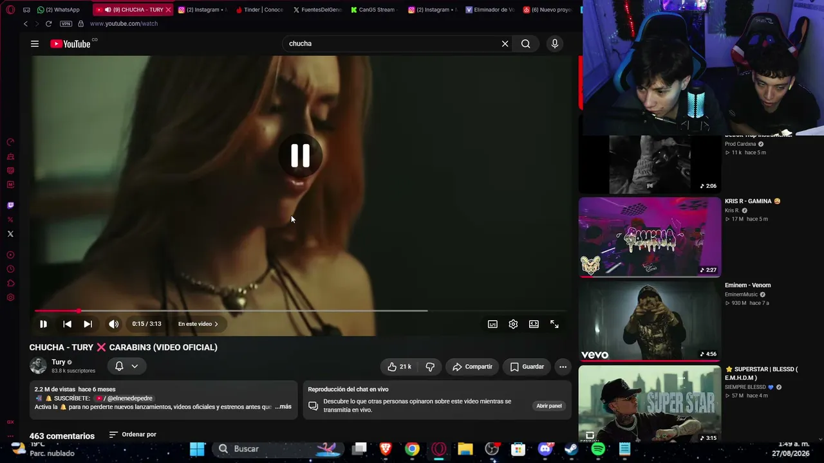The height and width of the screenshot is (463, 824).
Task: Open Spotify from the taskbar
Action: pos(598,449)
